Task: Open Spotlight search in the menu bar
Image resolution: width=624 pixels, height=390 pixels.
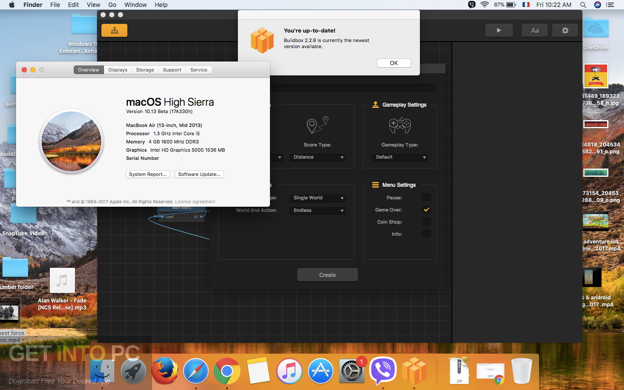Action: pos(583,5)
